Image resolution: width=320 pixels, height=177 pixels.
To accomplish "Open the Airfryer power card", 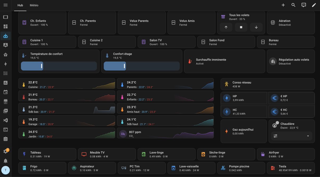I will point(286,154).
